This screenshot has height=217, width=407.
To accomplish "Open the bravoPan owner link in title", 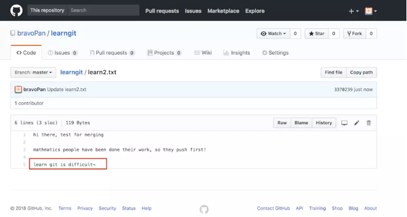I will [31, 33].
